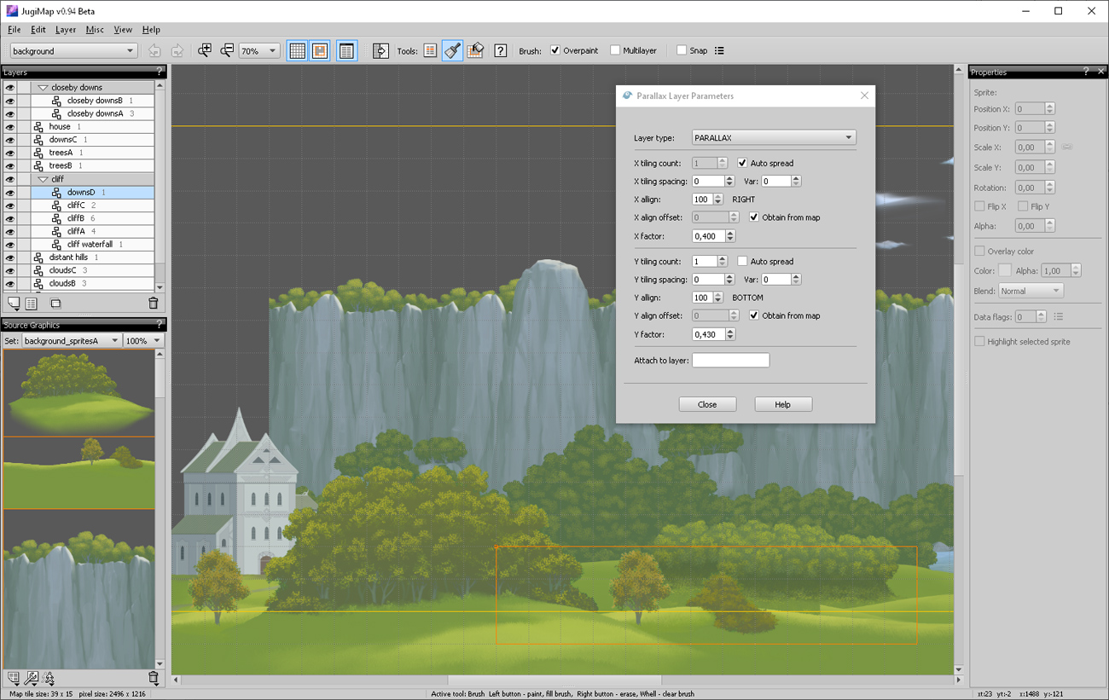Image resolution: width=1109 pixels, height=700 pixels.
Task: Click the question mark help icon in toolbar
Action: click(x=501, y=51)
